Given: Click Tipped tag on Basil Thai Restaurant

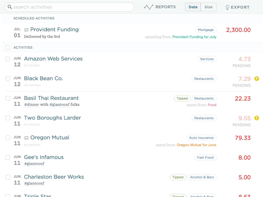Looking at the screenshot, I should pos(182,98).
